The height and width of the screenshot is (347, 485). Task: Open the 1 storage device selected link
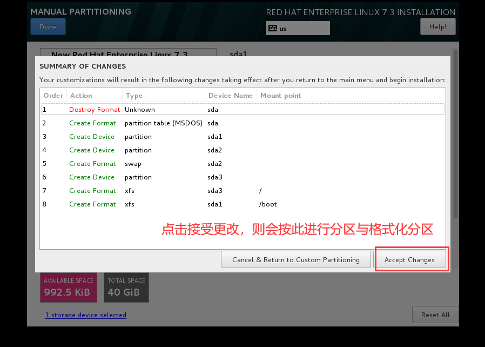coord(86,315)
